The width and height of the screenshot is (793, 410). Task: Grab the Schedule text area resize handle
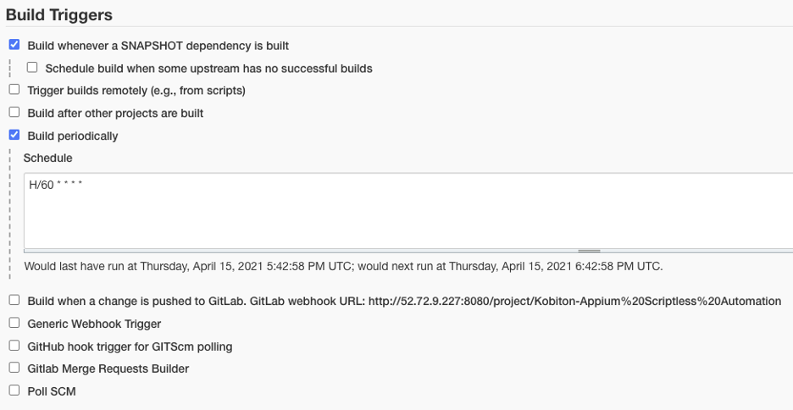tap(589, 251)
